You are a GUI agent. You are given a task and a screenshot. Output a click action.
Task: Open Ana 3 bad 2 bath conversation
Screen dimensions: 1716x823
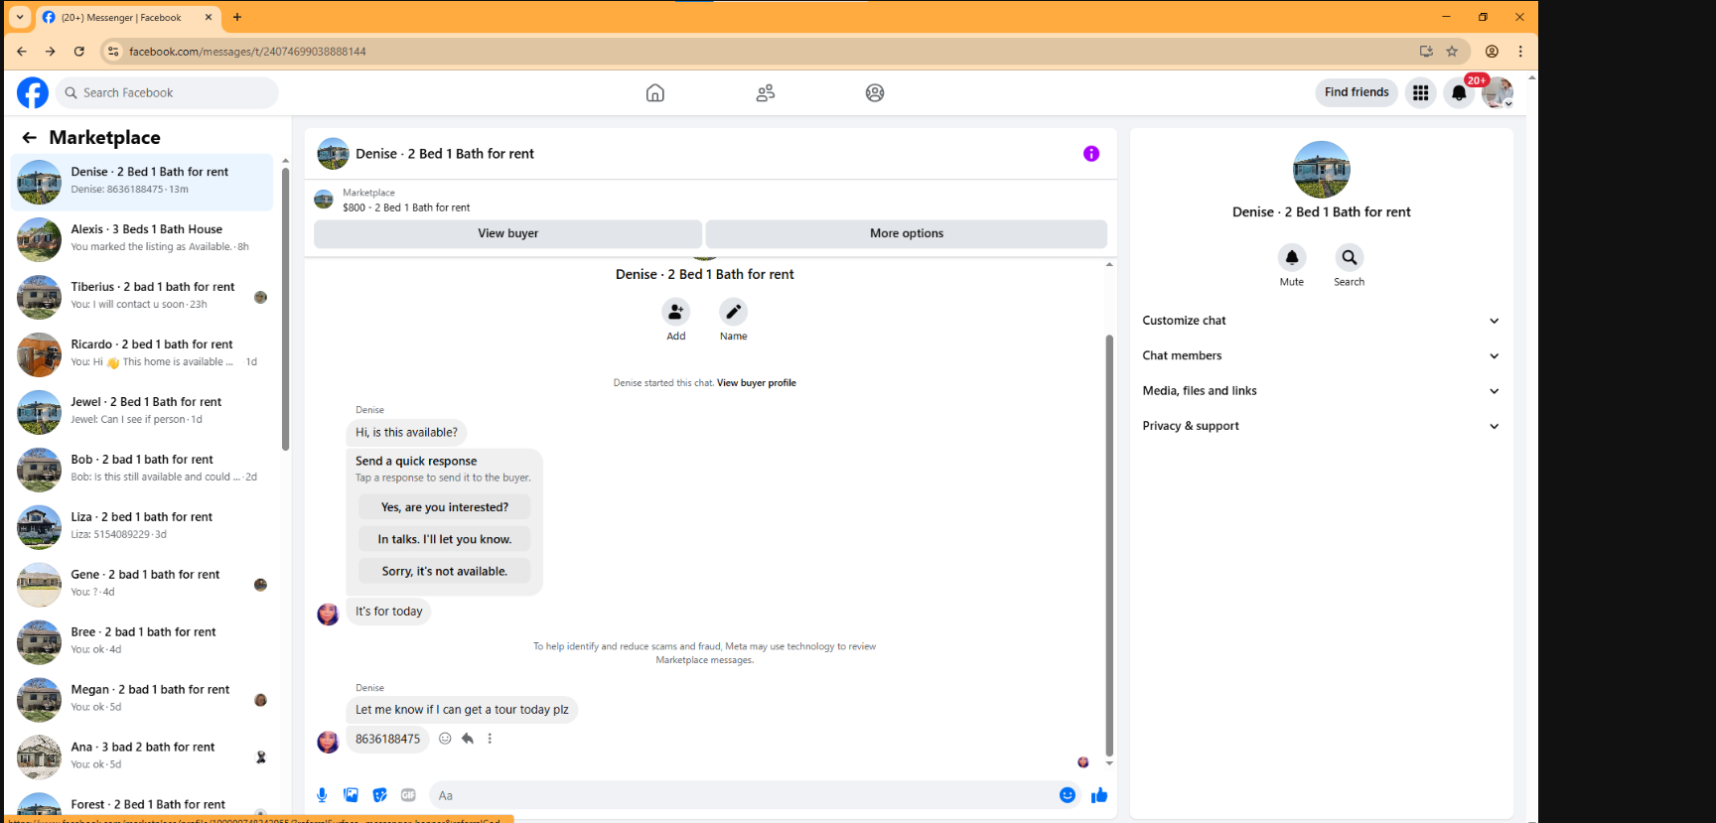point(142,757)
